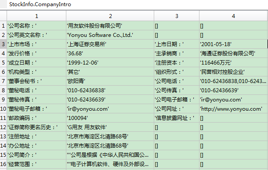
Task: Click the '用友软件股份有限公司' cell
Action: click(110, 26)
